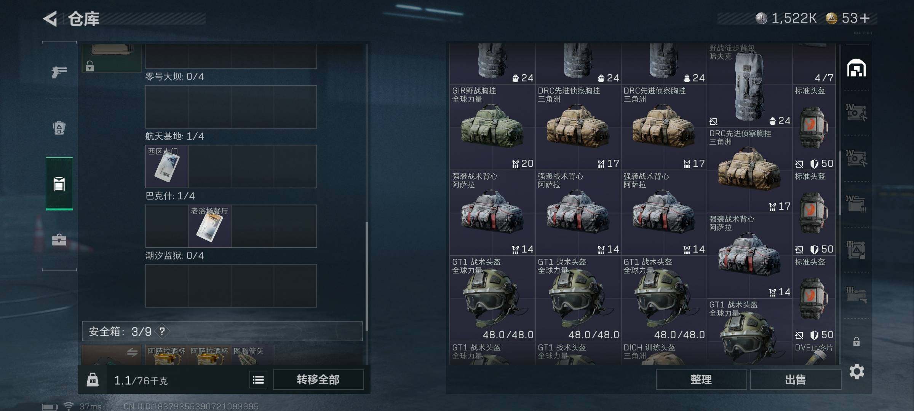Click the 转移全部 button

coord(318,379)
